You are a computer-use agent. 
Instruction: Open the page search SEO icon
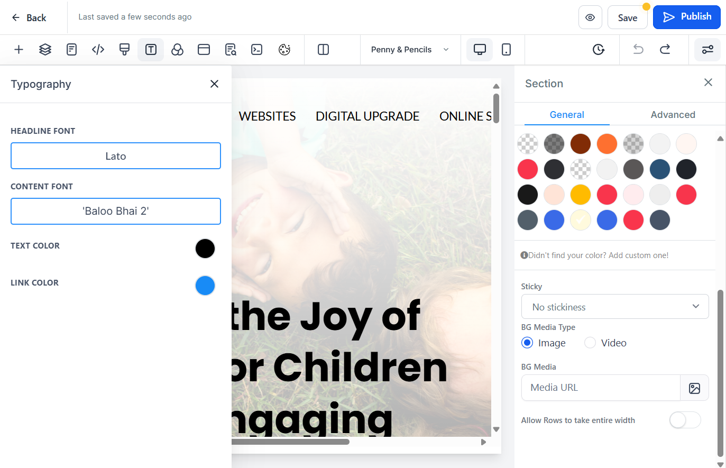click(231, 50)
